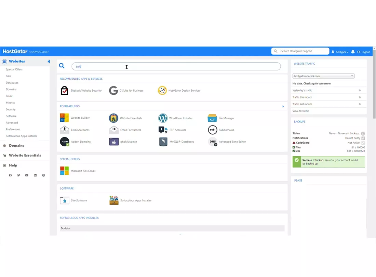The height and width of the screenshot is (277, 376).
Task: Click the Domains sidebar entry in Websites
Action: (11, 89)
